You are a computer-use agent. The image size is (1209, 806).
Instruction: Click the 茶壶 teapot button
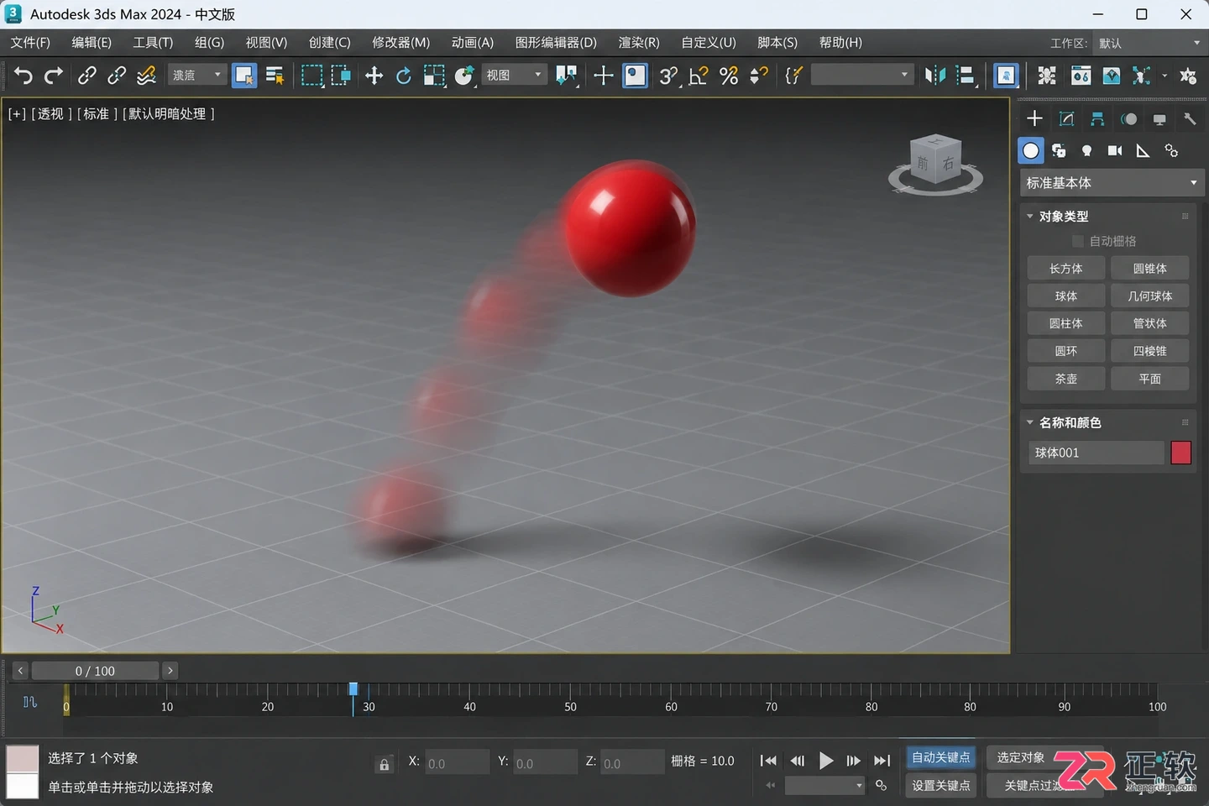pyautogui.click(x=1066, y=379)
